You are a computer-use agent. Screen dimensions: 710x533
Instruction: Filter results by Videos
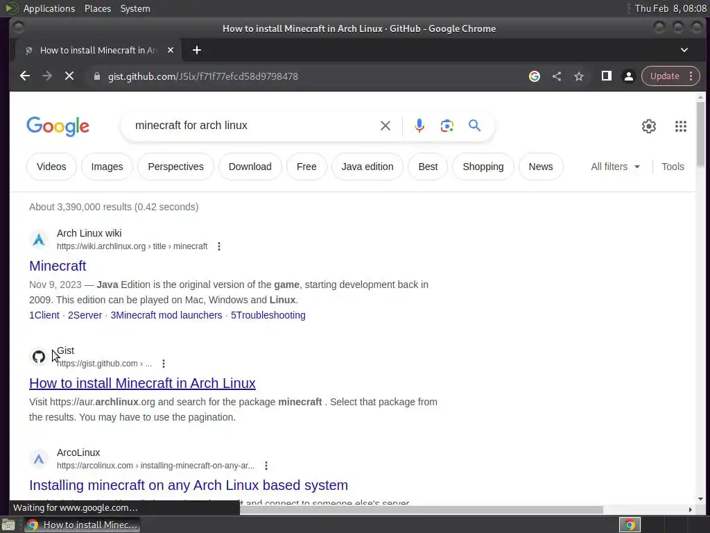[x=51, y=167]
